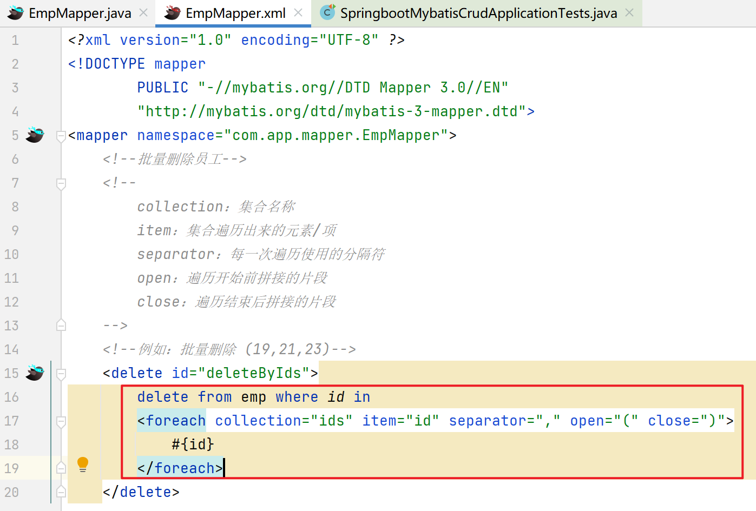Click the DOCTYPE mapper declaration
The image size is (756, 511).
tap(137, 64)
